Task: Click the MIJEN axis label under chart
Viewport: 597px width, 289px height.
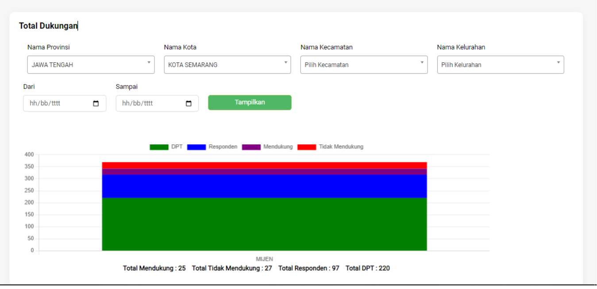Action: tap(264, 259)
